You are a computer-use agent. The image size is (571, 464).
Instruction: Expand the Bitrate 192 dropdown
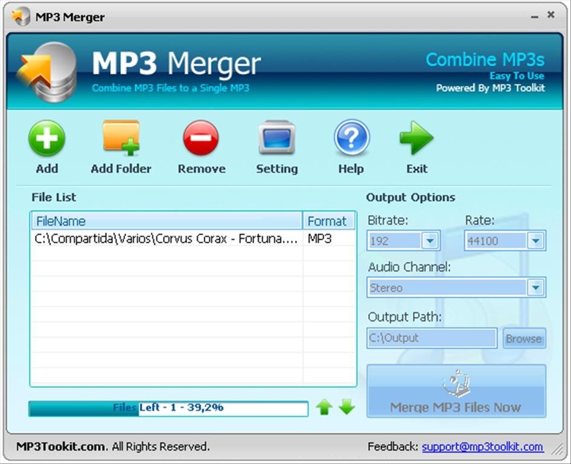pos(430,240)
